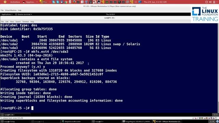Click the root@FC-25 guest taskbar entry
Viewport: 219px width, 123px height.
coord(15,115)
